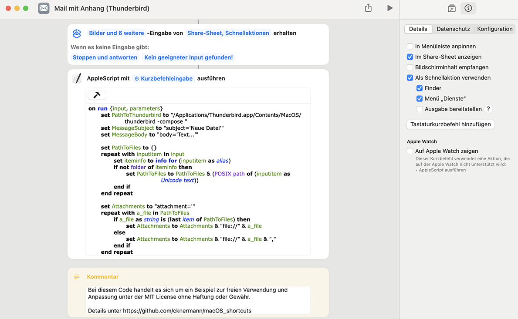Click the 'set MessageBody' code line
The height and width of the screenshot is (319, 518).
pyautogui.click(x=149, y=134)
